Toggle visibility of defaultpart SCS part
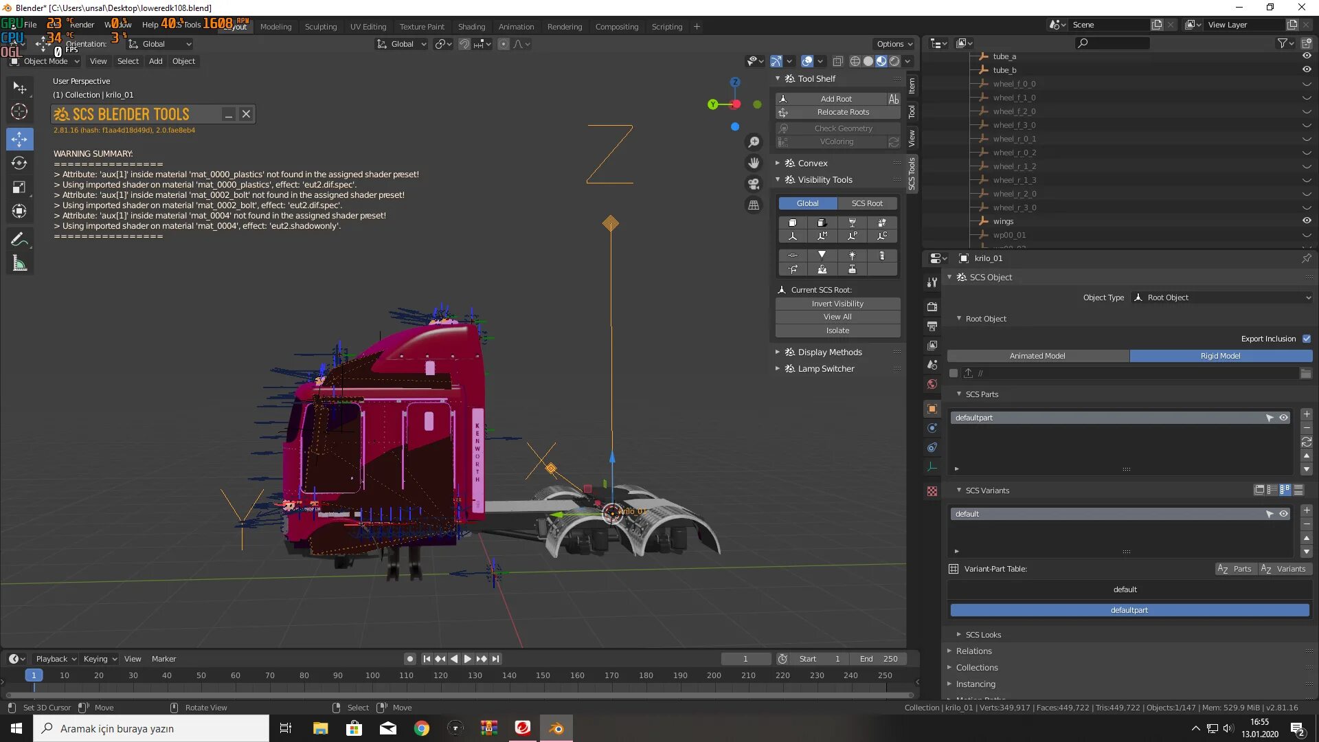This screenshot has height=742, width=1319. click(x=1283, y=418)
